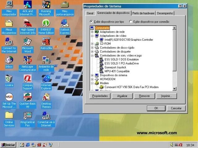Confirm with the OK button
The width and height of the screenshot is (198, 148).
[156, 108]
